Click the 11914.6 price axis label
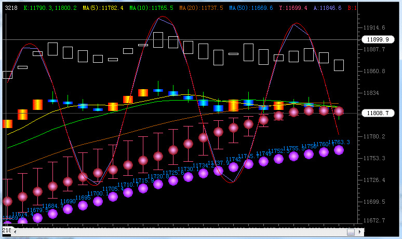 click(375, 27)
